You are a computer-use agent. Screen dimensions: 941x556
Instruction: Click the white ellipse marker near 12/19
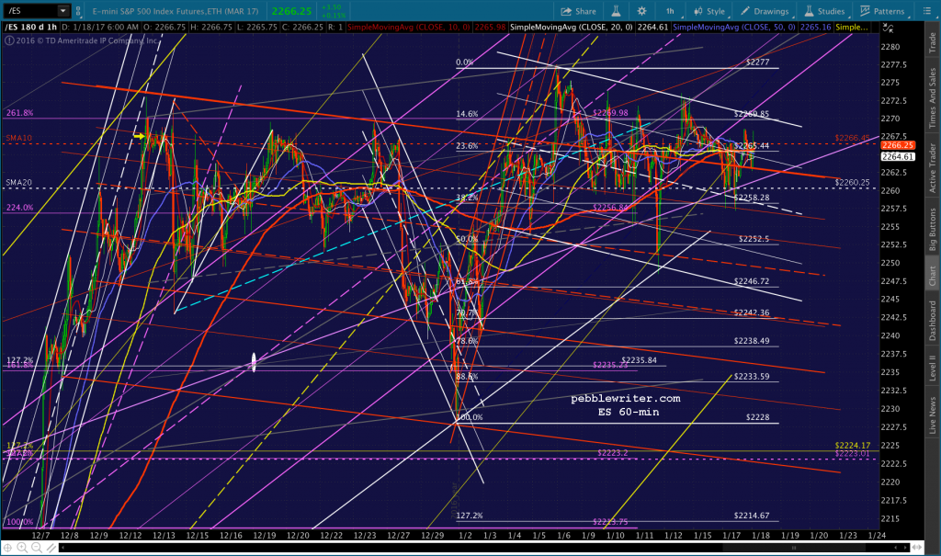tap(254, 361)
